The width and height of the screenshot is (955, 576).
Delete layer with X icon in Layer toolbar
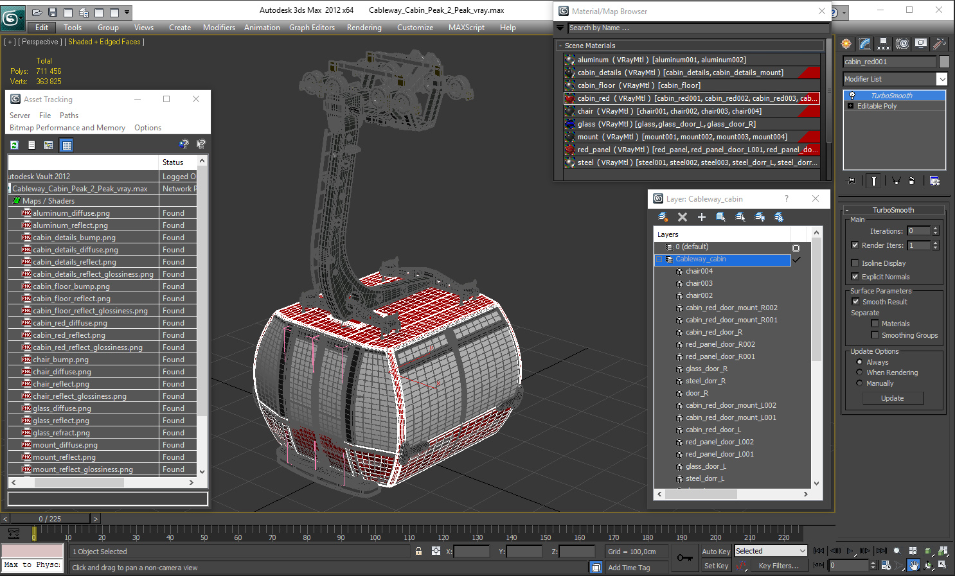[683, 217]
